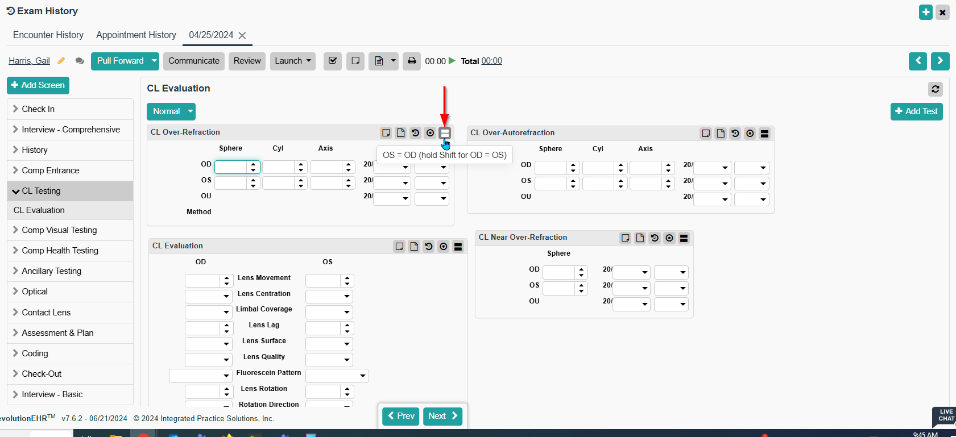Screen dimensions: 956x437
Task: Click the Harris, Gail patient link
Action: (x=29, y=61)
